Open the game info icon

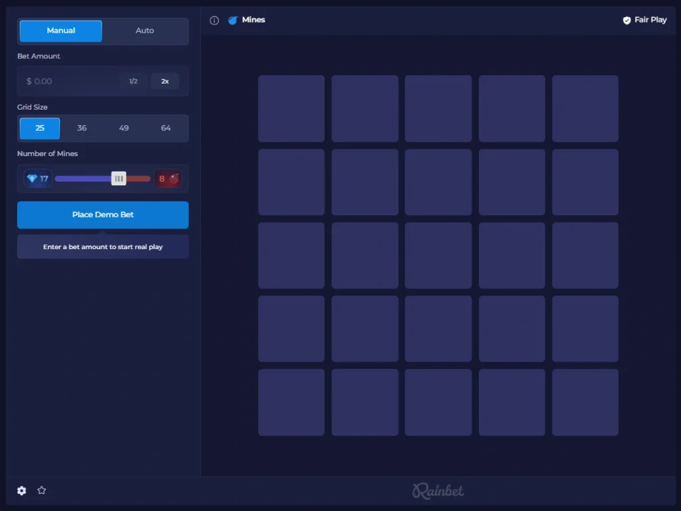(214, 21)
